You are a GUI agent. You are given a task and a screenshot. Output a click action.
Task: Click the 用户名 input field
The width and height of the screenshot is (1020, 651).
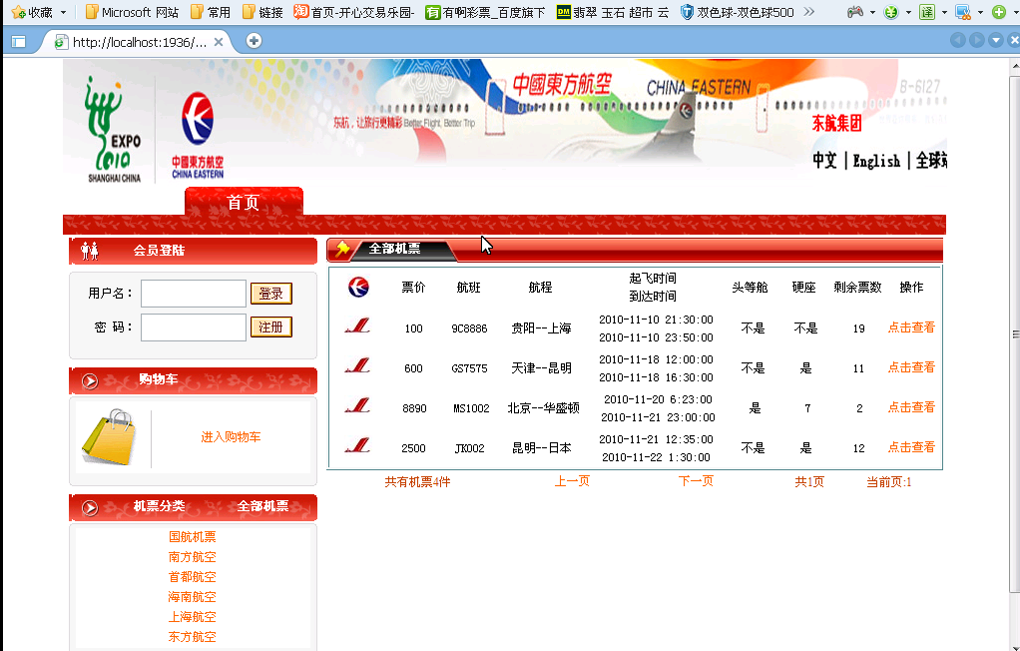[194, 294]
